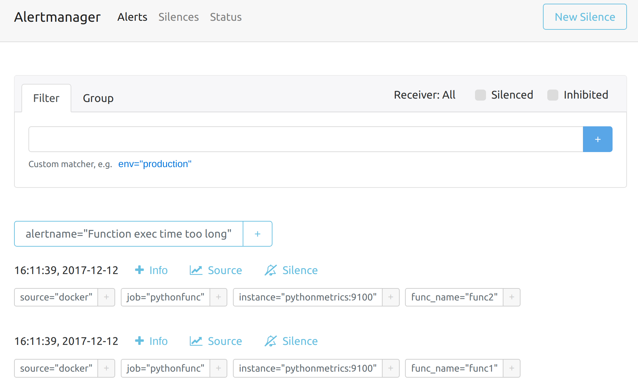638x389 pixels.
Task: Add func_name="func2" to filter
Action: pos(512,297)
